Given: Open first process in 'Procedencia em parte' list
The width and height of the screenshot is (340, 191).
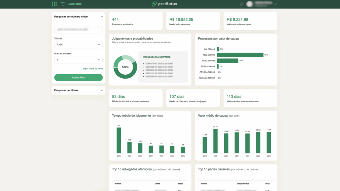Looking at the screenshot, I should 159,63.
